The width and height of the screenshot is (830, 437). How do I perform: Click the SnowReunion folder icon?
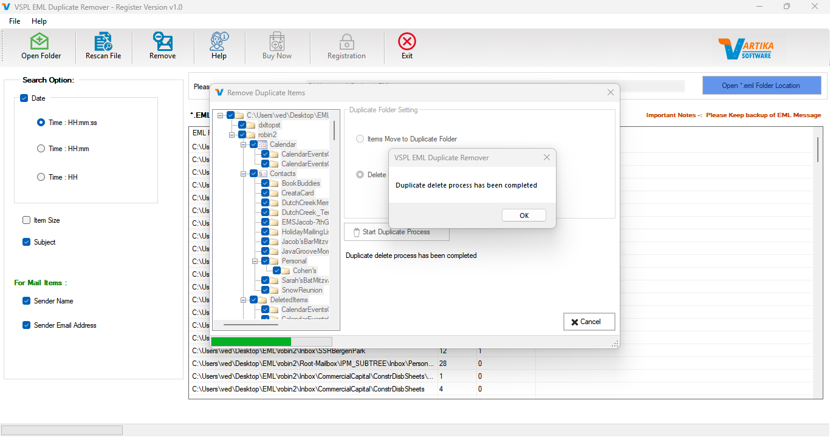click(x=274, y=290)
